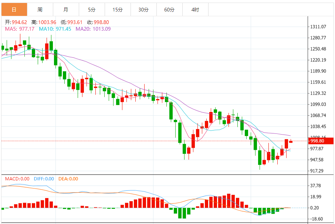Open the 60分 timeframe tab
The width and height of the screenshot is (335, 224).
click(x=169, y=10)
